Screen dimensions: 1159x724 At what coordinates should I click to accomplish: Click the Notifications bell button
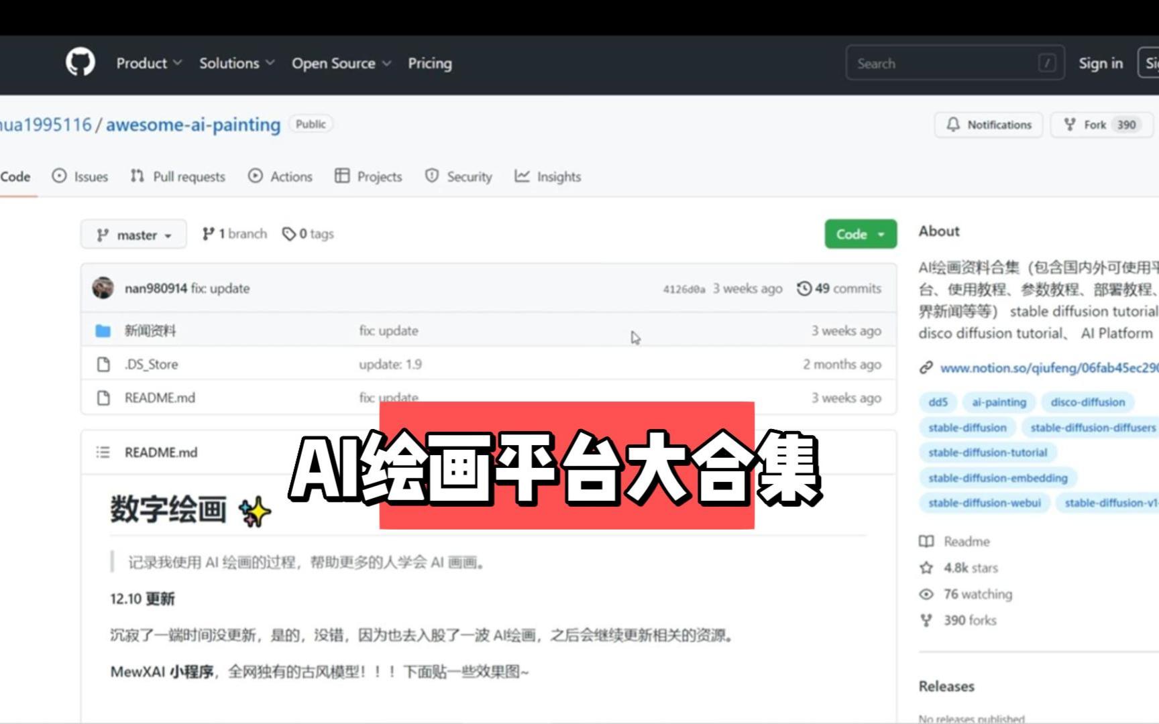989,125
